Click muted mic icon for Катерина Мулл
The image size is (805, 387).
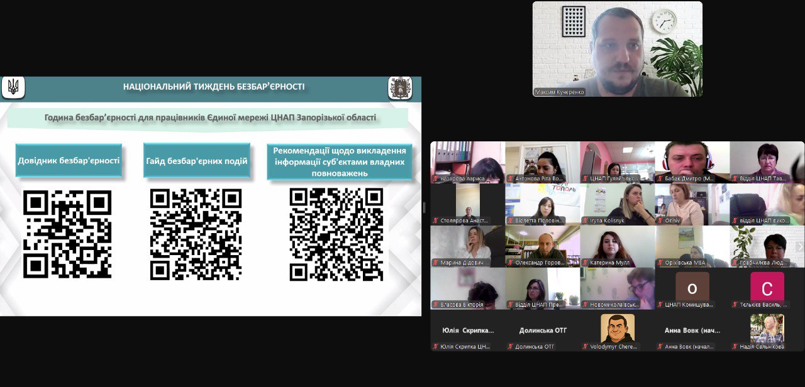[586, 263]
